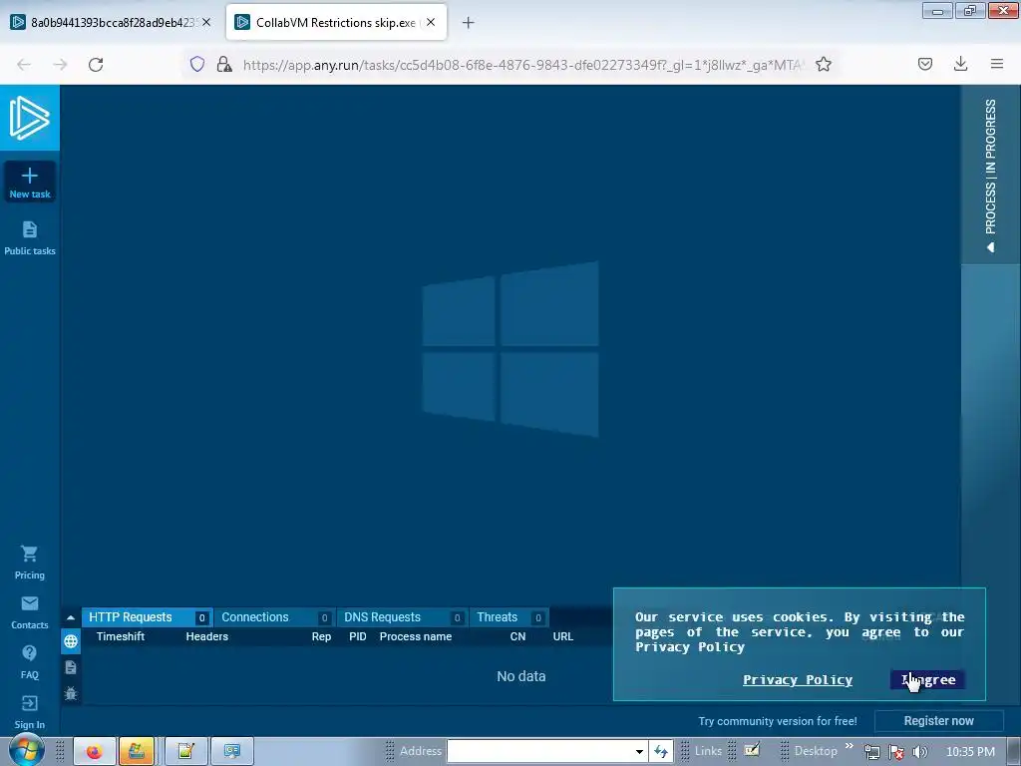
Task: Click the ANY.RUN logo in sidebar
Action: pos(29,118)
